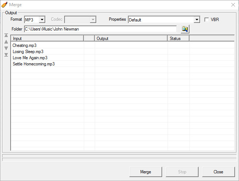Open the Format MP3 dropdown

(42, 20)
